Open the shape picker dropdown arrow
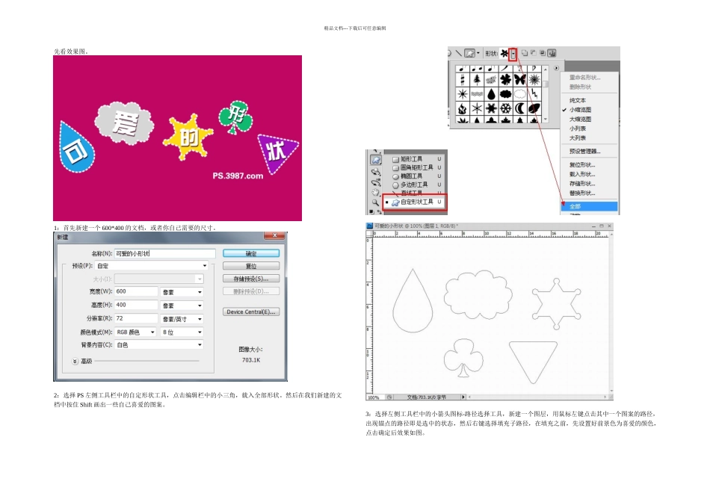710x502 pixels. [513, 54]
